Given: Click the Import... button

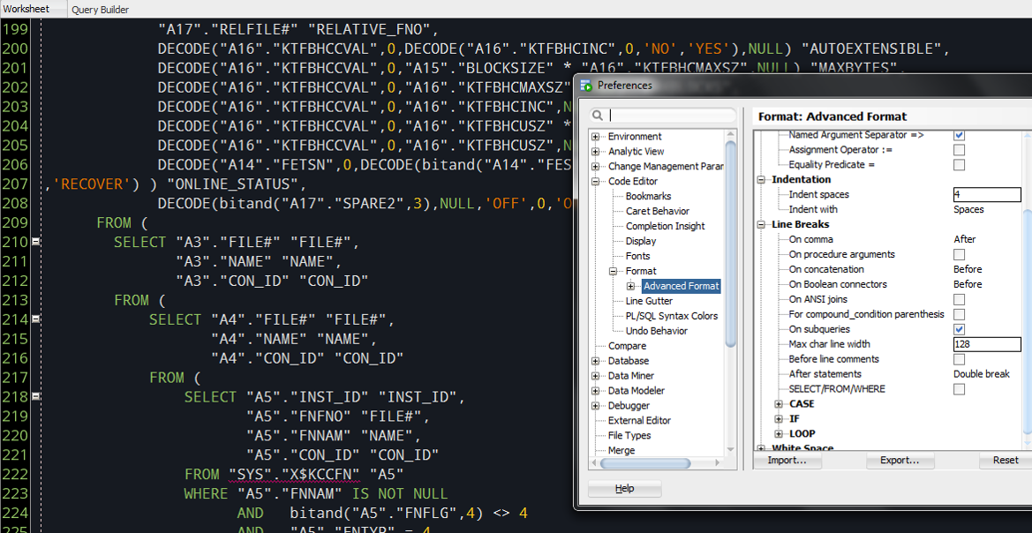Looking at the screenshot, I should click(787, 461).
